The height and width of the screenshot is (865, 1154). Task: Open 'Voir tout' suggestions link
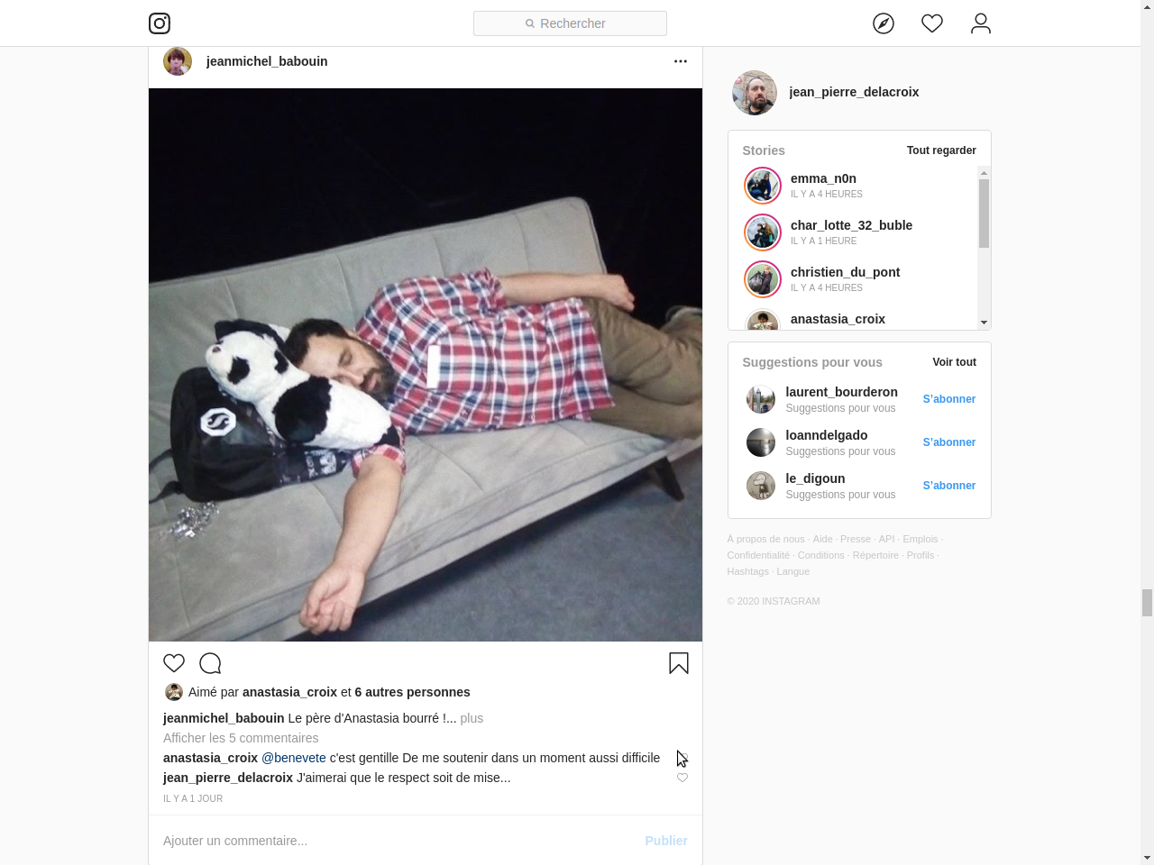(x=954, y=362)
